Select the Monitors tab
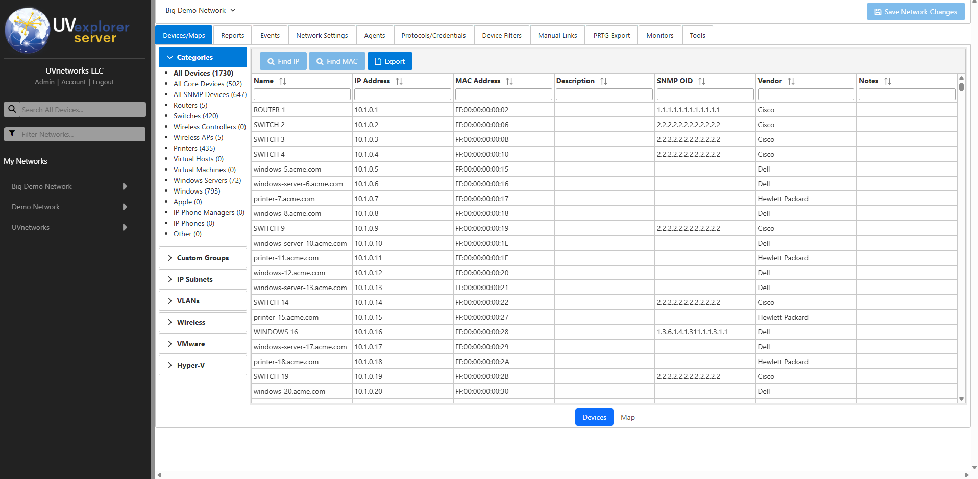The height and width of the screenshot is (479, 978). (660, 35)
